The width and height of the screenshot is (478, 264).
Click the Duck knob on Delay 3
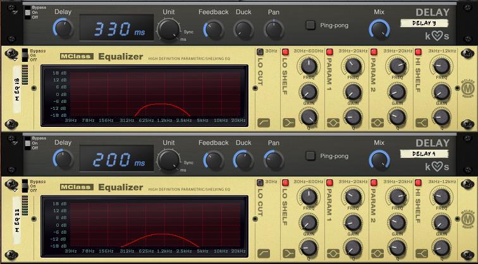pyautogui.click(x=243, y=29)
